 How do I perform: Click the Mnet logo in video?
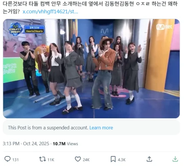(164, 27)
